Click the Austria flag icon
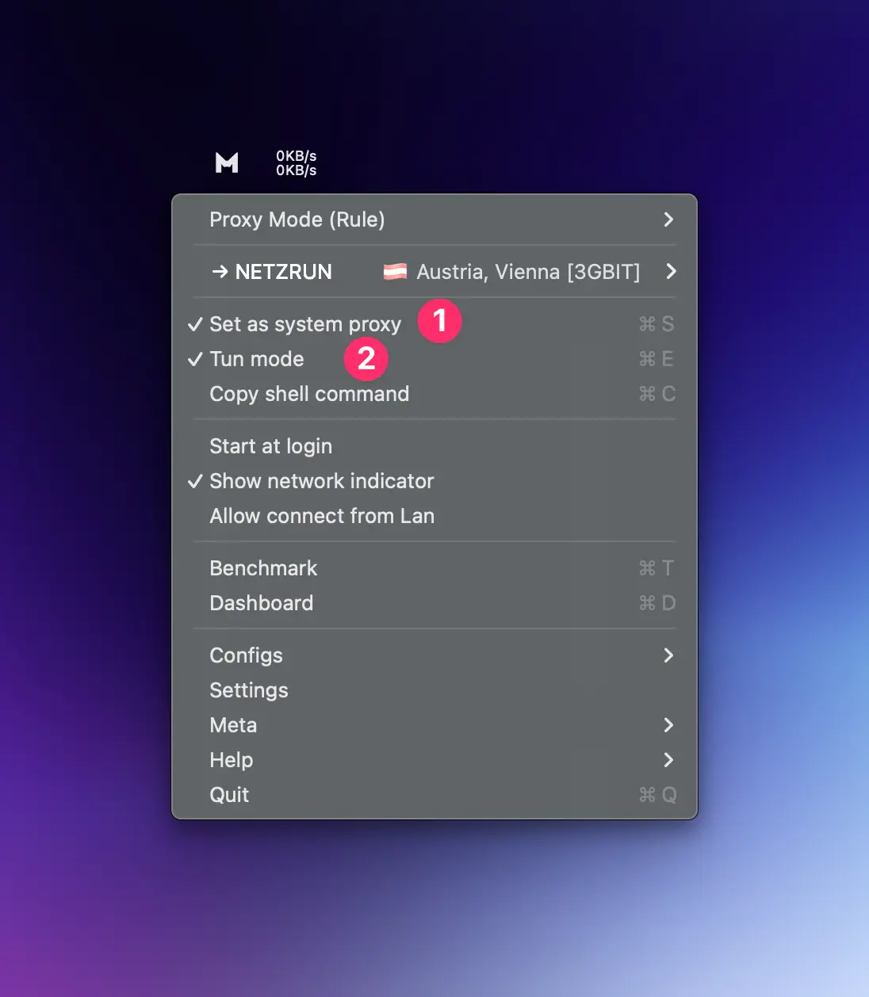 tap(395, 272)
